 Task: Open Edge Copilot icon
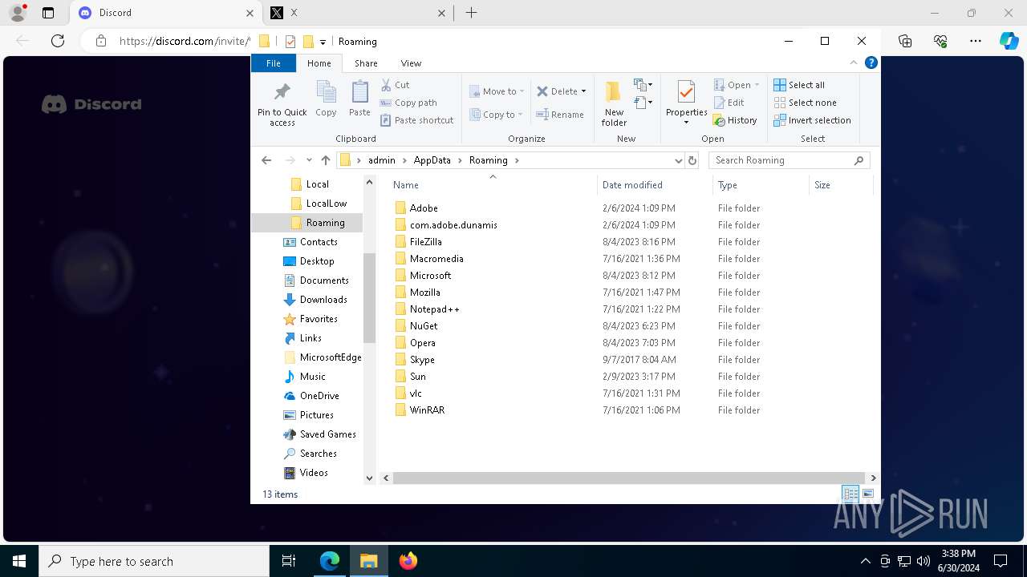click(1009, 41)
